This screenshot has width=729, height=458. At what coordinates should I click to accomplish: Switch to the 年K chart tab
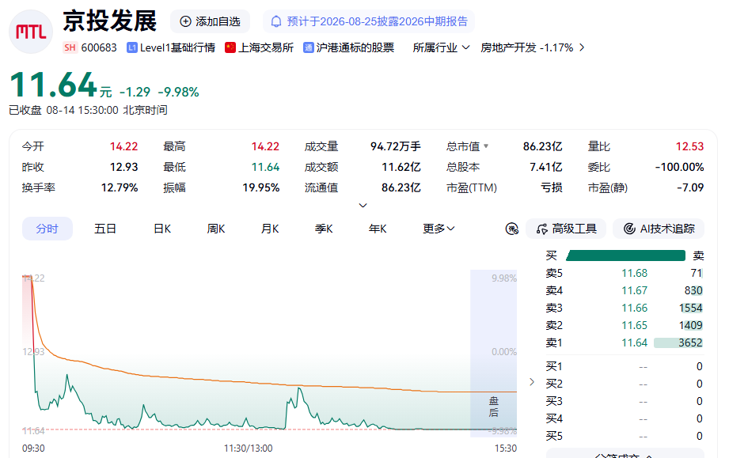(x=378, y=229)
